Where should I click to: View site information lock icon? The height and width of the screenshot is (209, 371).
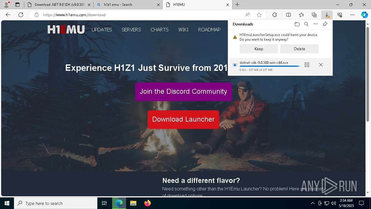(x=37, y=15)
